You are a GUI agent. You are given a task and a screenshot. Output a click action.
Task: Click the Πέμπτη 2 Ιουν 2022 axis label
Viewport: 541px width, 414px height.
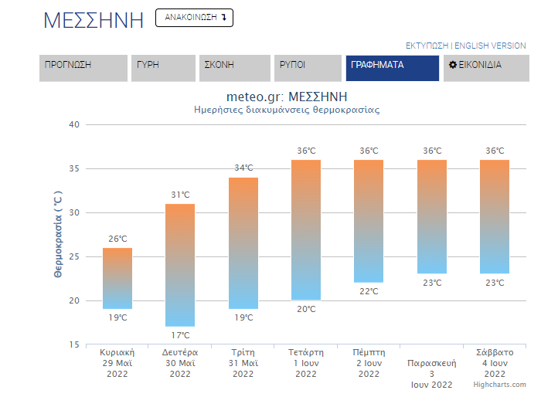(369, 363)
